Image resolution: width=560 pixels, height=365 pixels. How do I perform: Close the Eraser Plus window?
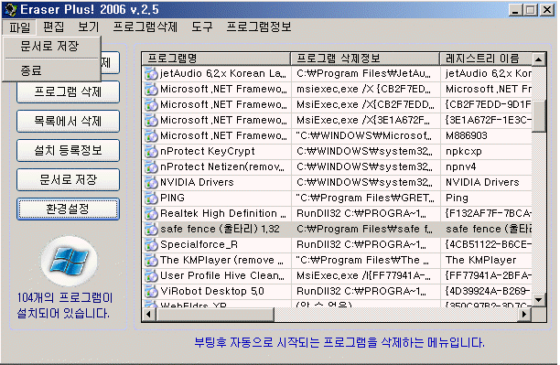click(x=547, y=10)
